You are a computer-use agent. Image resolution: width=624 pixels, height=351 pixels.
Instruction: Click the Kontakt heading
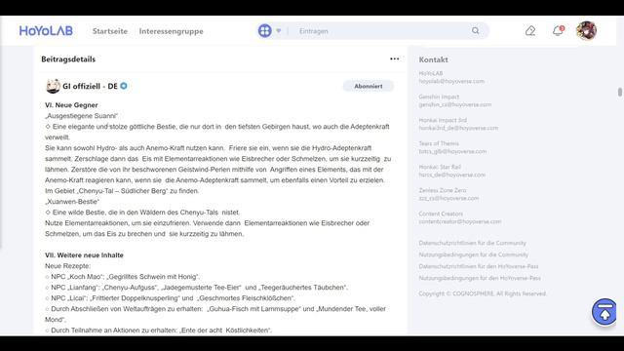[433, 59]
